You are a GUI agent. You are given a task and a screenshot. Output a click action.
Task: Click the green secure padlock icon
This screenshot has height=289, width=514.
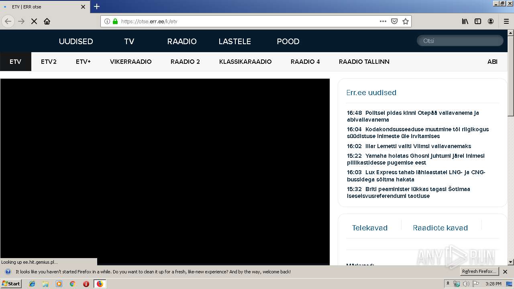[115, 21]
